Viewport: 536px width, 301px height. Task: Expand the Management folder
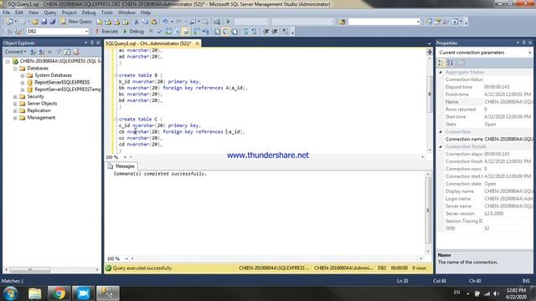(15, 118)
